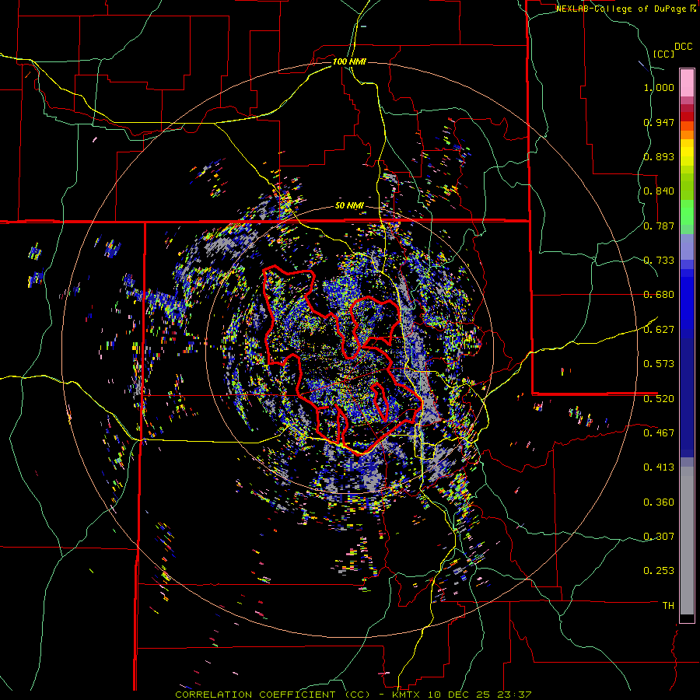Pick the bright green color bar segment
This screenshot has width=700, height=700.
click(x=687, y=212)
